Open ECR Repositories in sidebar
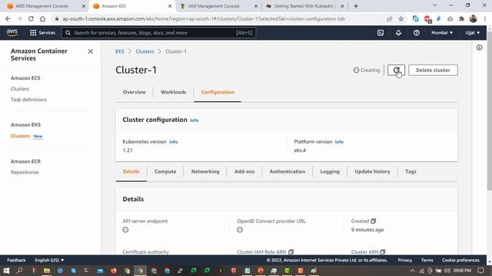Viewport: 492px width, 276px height. coord(25,172)
